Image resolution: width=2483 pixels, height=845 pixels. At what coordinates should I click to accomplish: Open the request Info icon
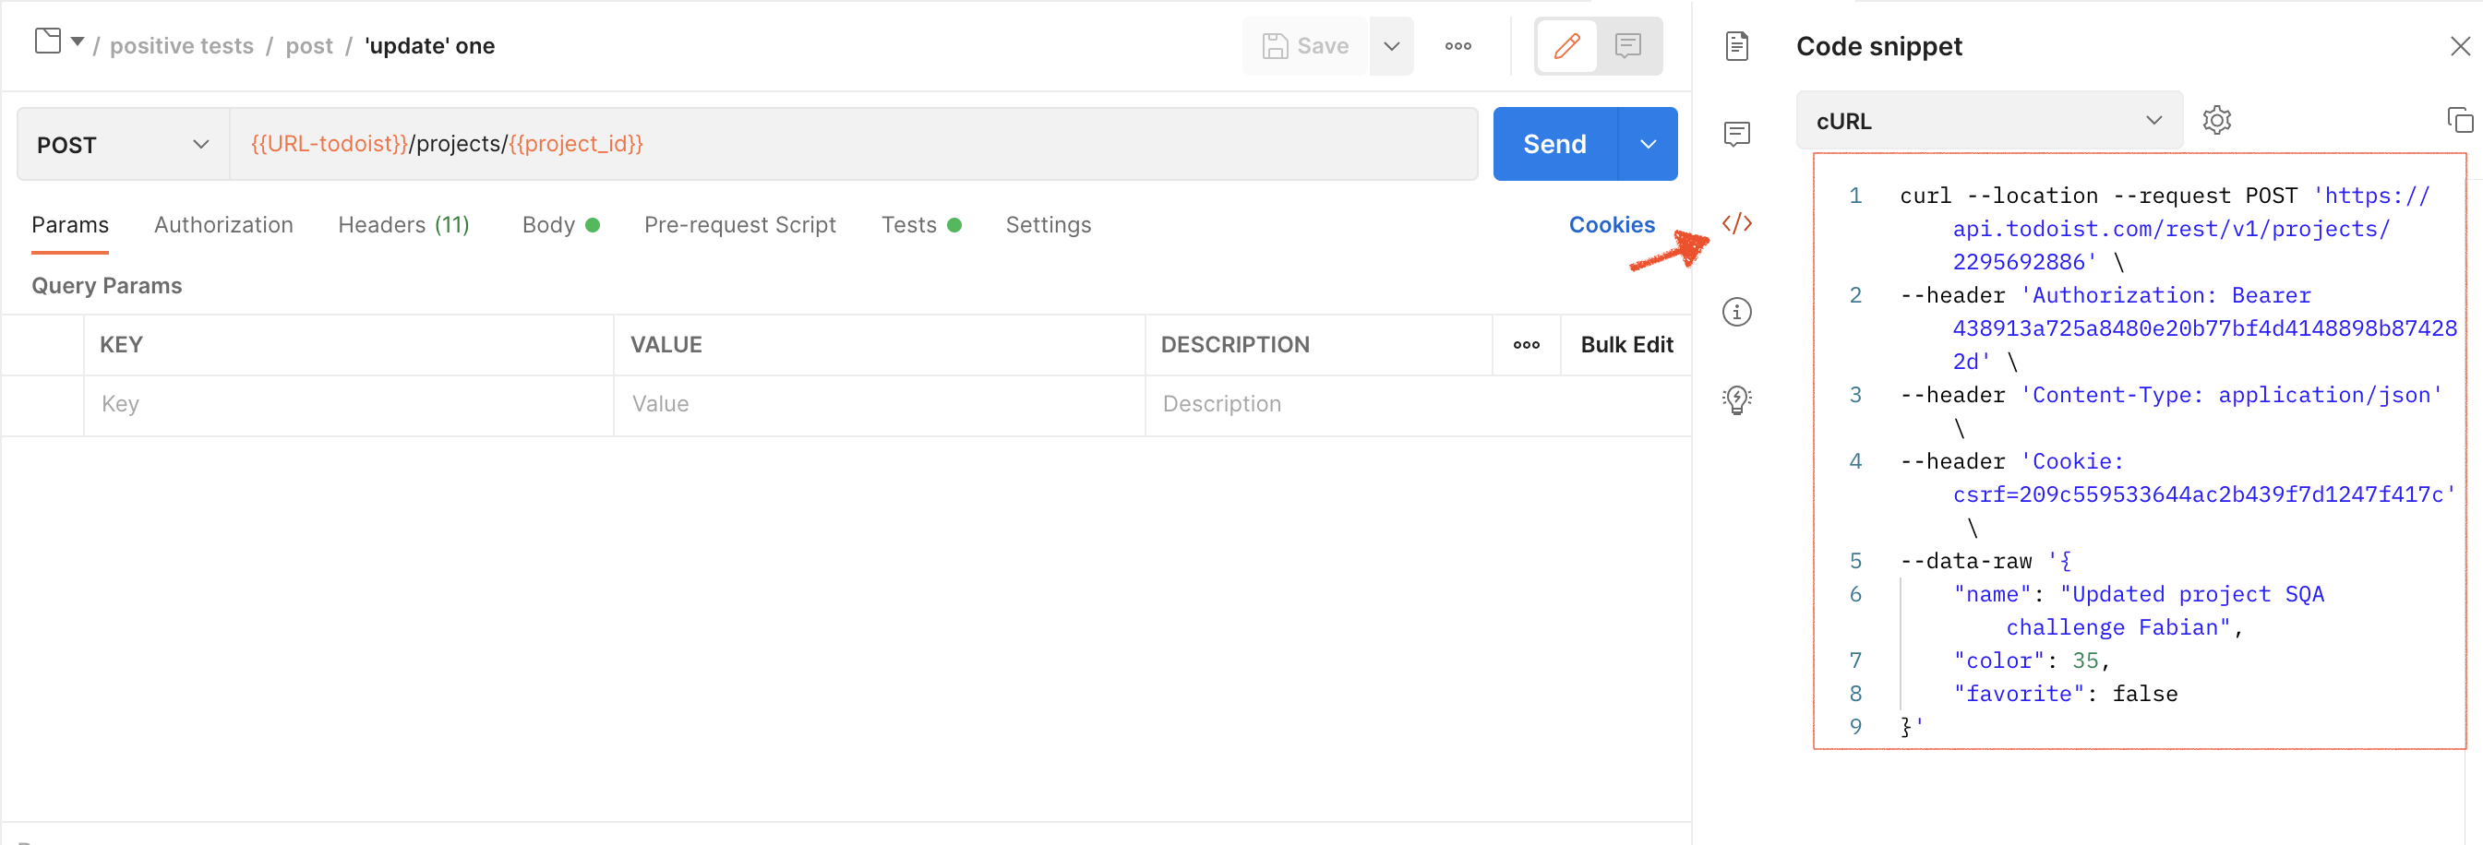[x=1736, y=312]
